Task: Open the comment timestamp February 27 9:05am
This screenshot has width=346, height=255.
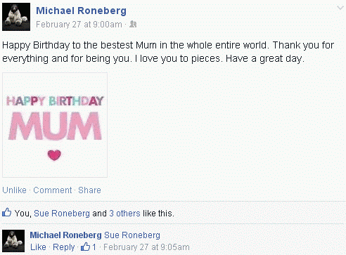Action: [x=146, y=247]
